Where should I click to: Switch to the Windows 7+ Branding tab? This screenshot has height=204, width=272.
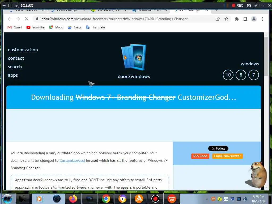click(x=150, y=10)
